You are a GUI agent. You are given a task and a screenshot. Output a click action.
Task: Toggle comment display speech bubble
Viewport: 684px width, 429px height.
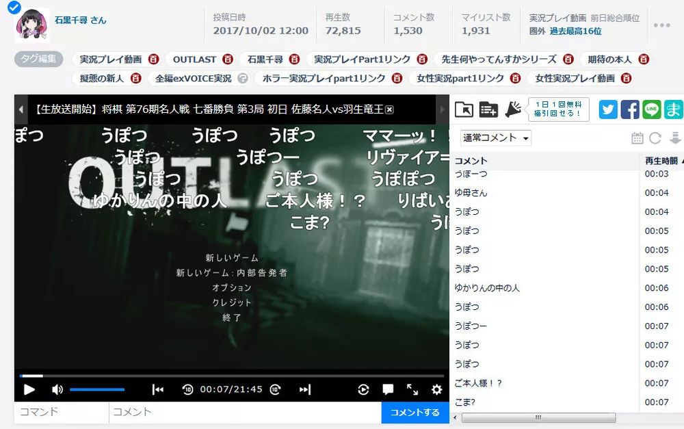click(388, 389)
